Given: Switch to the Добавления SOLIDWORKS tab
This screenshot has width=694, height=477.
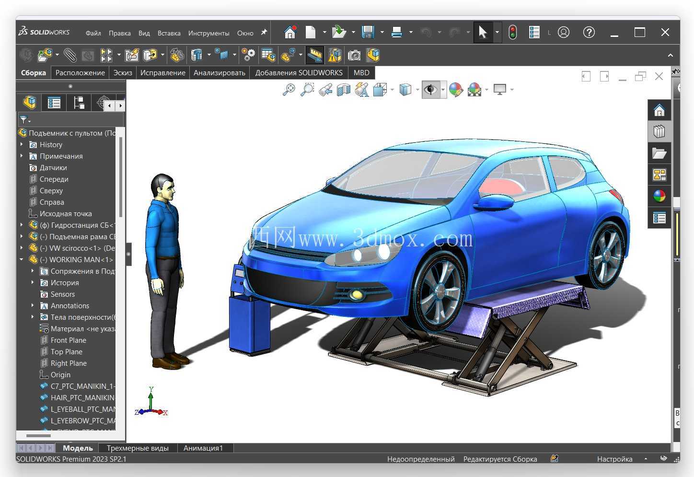Looking at the screenshot, I should pyautogui.click(x=299, y=73).
